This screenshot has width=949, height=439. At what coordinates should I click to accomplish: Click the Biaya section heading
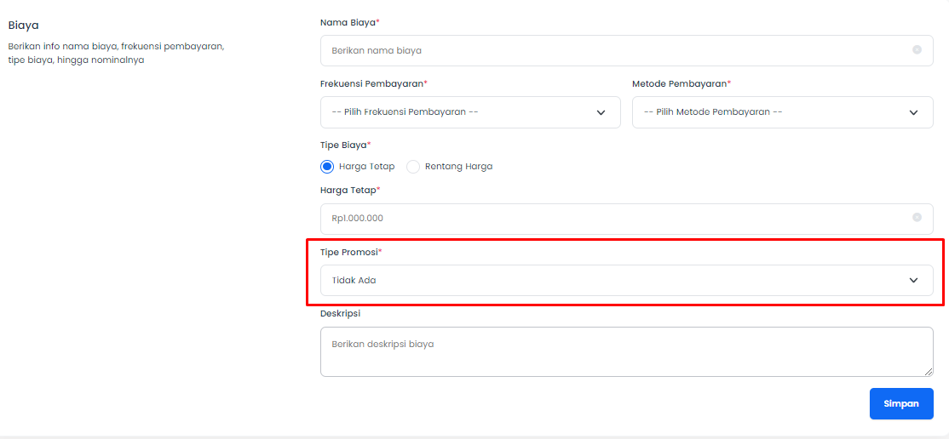24,26
